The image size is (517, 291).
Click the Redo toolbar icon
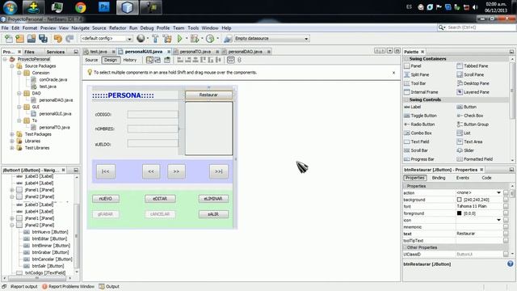pyautogui.click(x=69, y=39)
